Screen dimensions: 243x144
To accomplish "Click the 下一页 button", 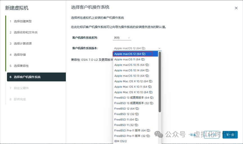I will point(230,135).
